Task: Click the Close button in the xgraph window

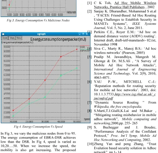Action: tap(4, 38)
